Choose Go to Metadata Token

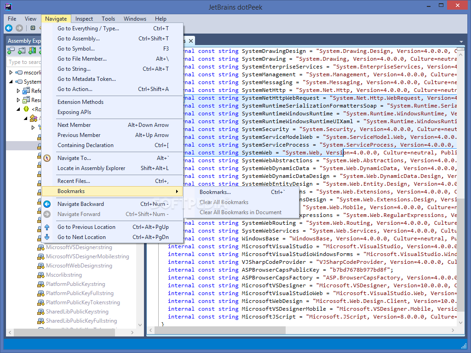tap(112, 79)
